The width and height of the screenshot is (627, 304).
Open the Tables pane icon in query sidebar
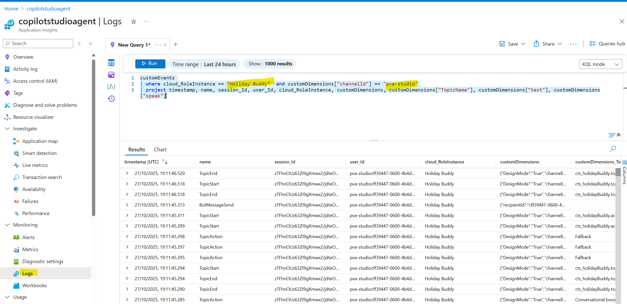[x=111, y=63]
